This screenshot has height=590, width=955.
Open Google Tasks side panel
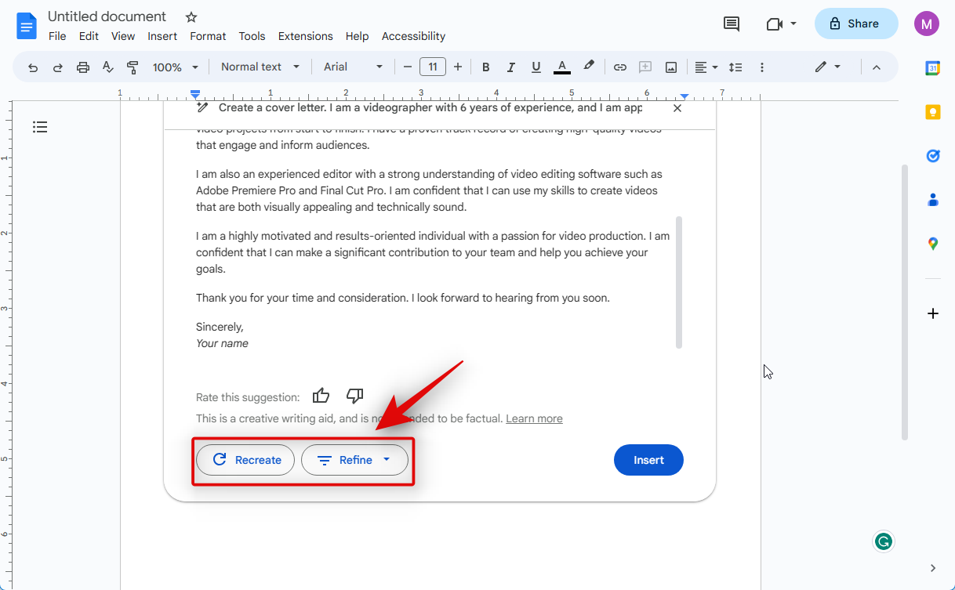pos(932,156)
